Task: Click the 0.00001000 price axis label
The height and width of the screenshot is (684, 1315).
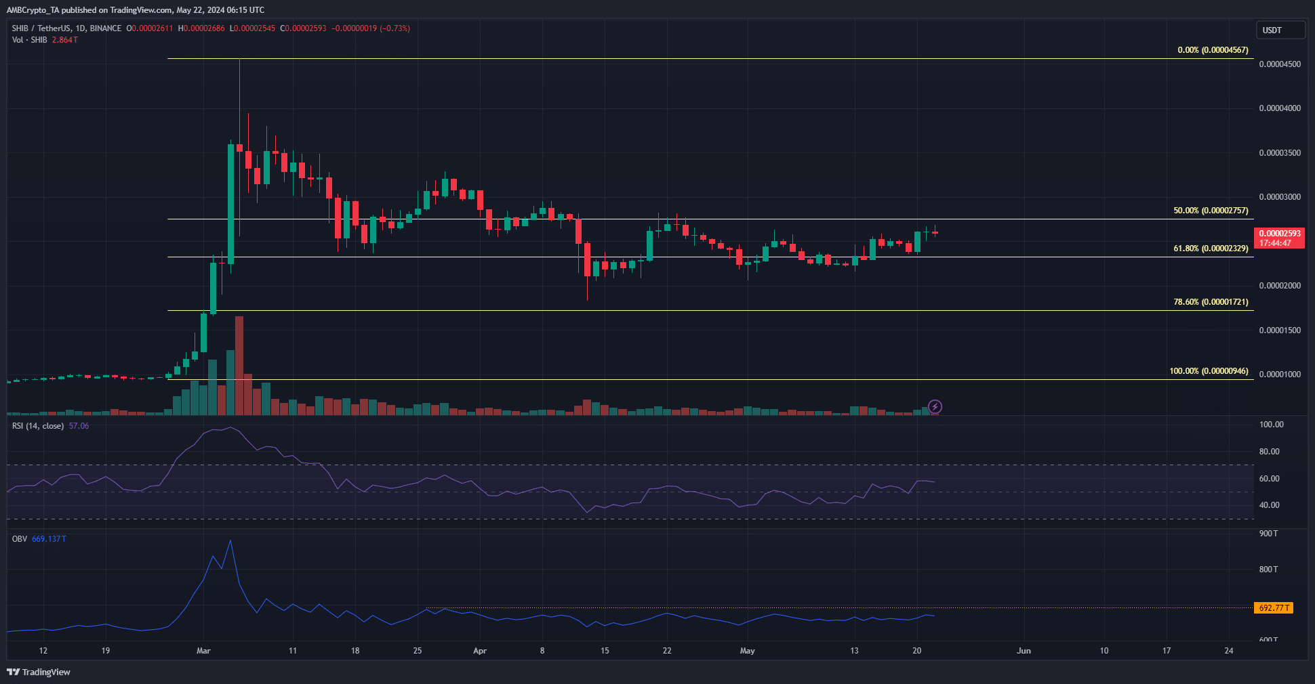Action: click(1280, 375)
